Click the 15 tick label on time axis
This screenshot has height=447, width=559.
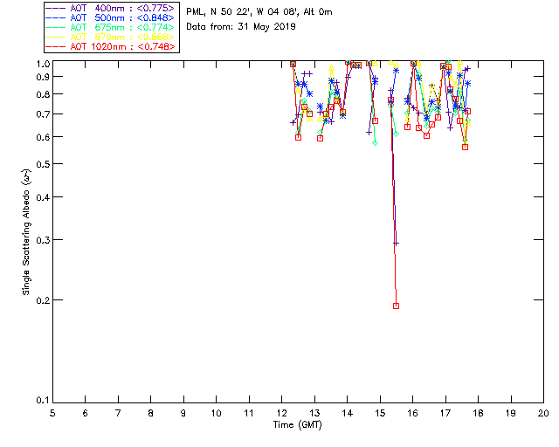tap(380, 413)
